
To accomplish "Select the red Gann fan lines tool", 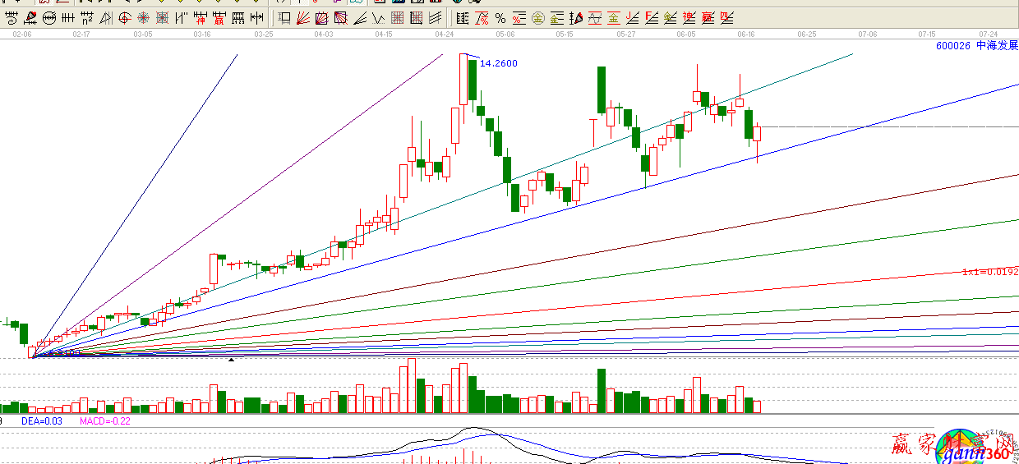I will point(302,17).
